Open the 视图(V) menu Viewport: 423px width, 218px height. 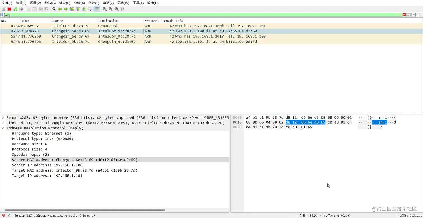coord(35,3)
